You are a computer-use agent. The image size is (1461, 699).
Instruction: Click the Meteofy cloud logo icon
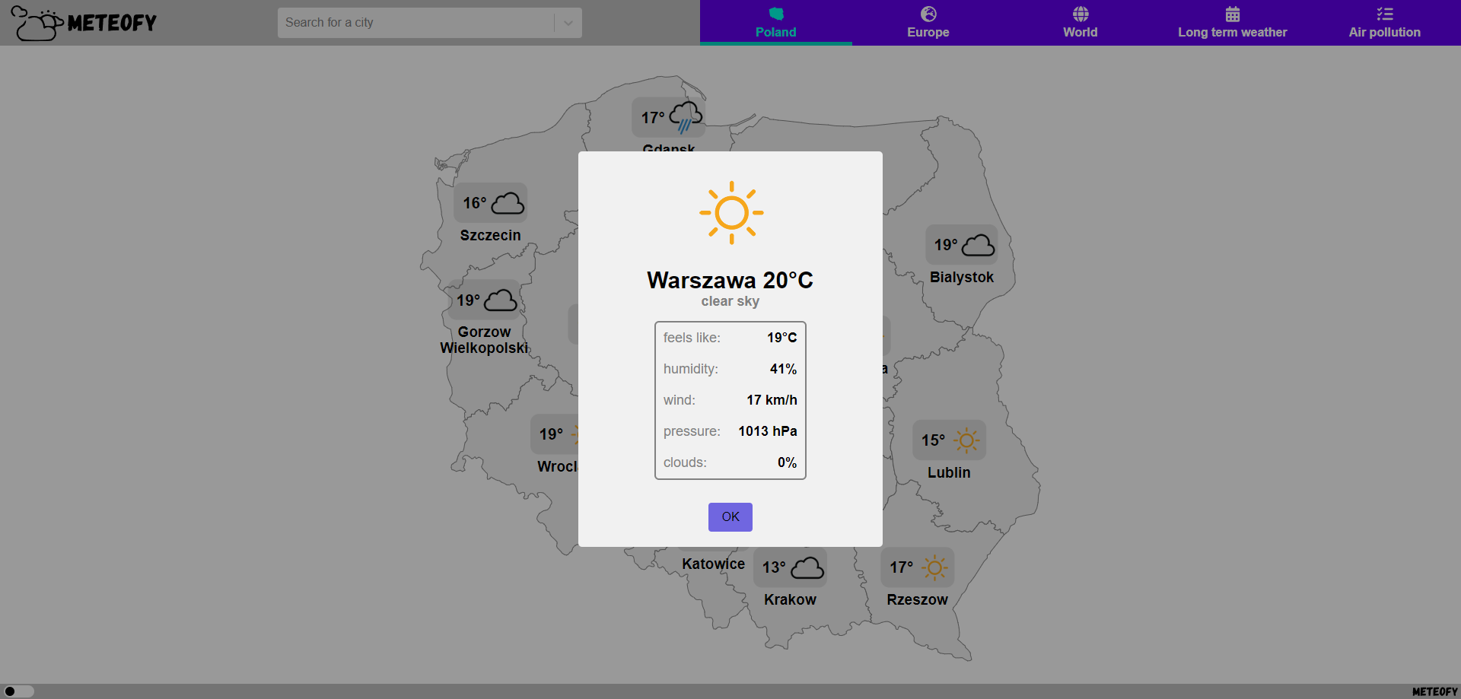37,23
